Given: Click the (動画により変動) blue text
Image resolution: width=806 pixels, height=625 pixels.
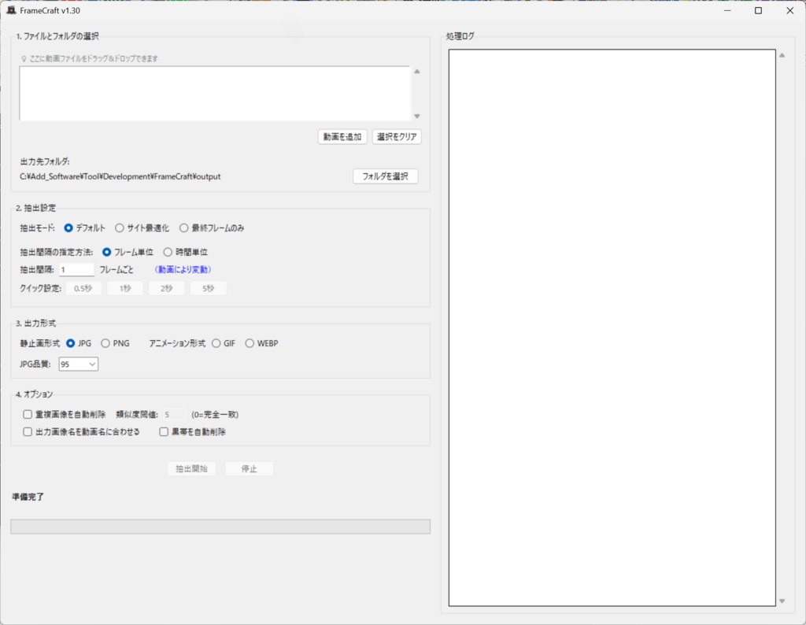Looking at the screenshot, I should click(183, 269).
